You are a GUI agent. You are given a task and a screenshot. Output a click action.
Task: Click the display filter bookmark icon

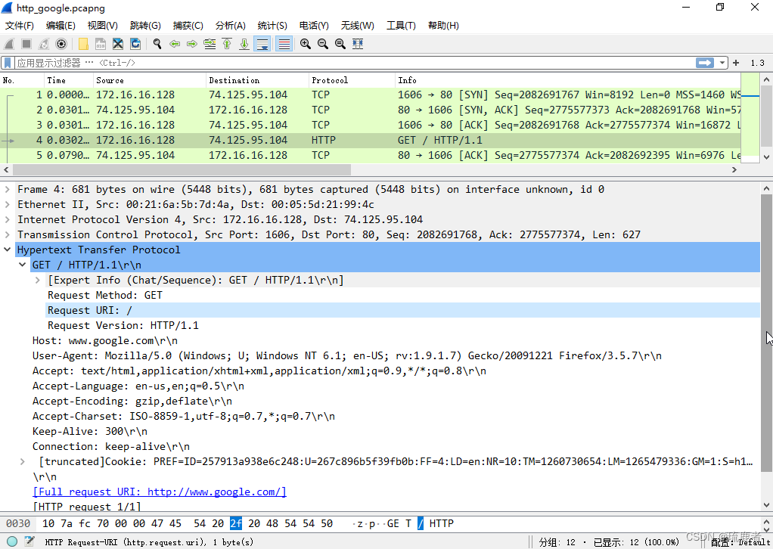[8, 63]
